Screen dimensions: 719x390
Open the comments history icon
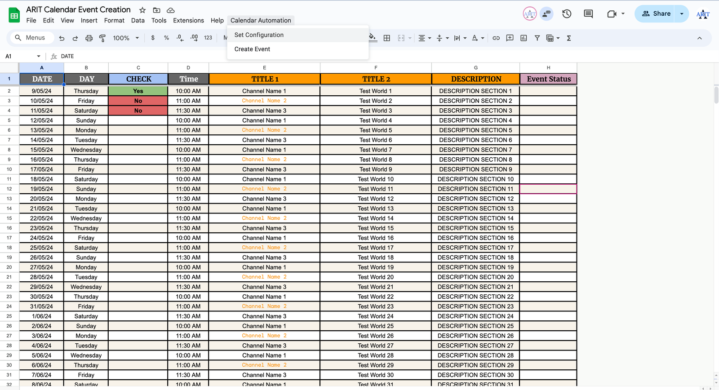coord(588,13)
